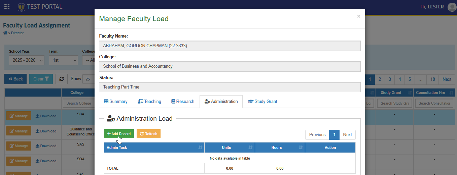Download the Guidance and Counseling Office row
Image resolution: width=457 pixels, height=175 pixels.
point(46,131)
